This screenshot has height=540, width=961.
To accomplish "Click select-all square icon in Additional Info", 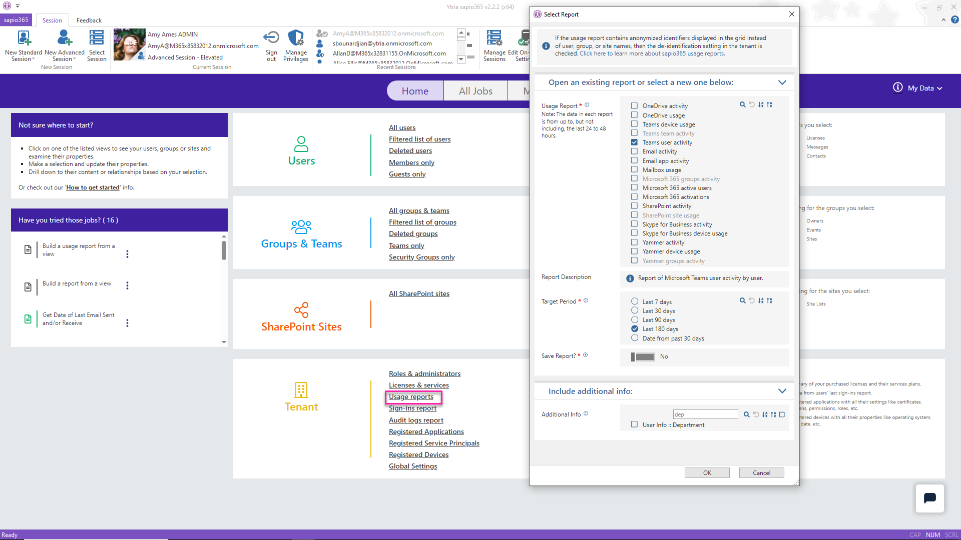I will tap(782, 414).
